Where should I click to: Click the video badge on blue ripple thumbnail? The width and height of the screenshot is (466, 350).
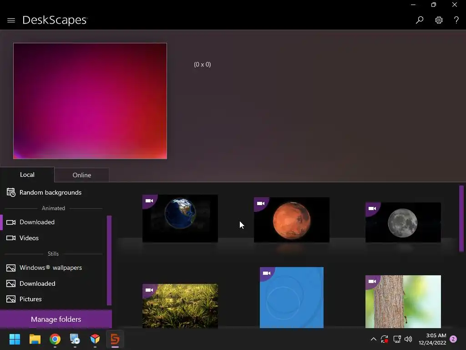[267, 273]
